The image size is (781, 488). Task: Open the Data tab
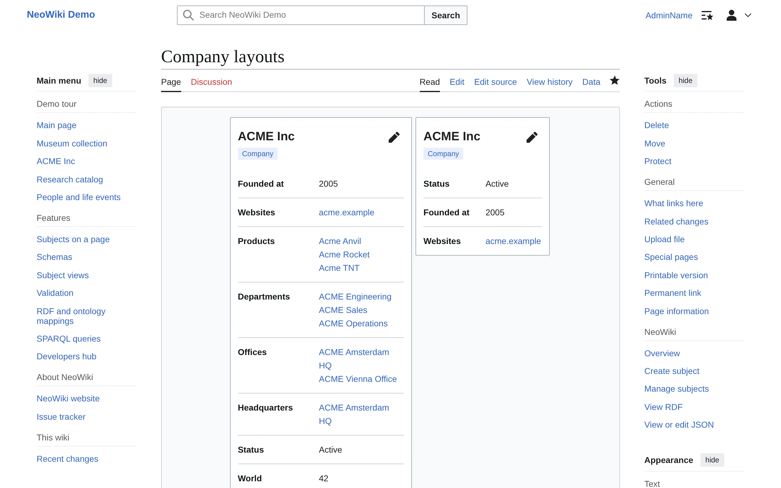pyautogui.click(x=591, y=82)
